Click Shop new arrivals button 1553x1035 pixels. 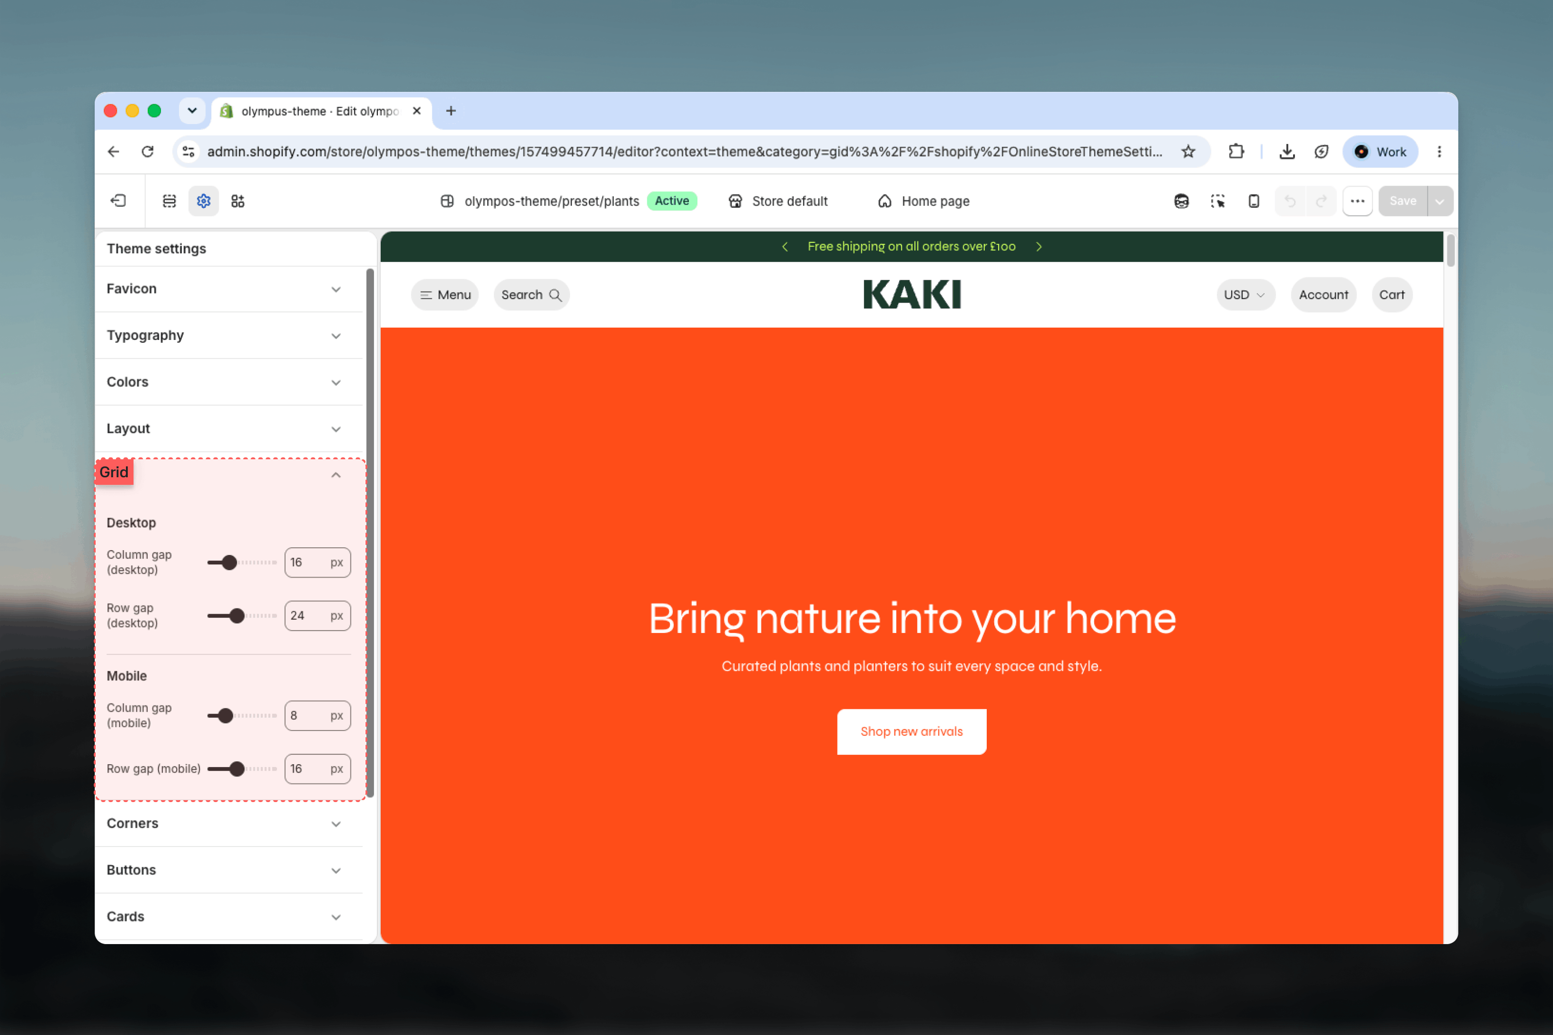pyautogui.click(x=911, y=732)
